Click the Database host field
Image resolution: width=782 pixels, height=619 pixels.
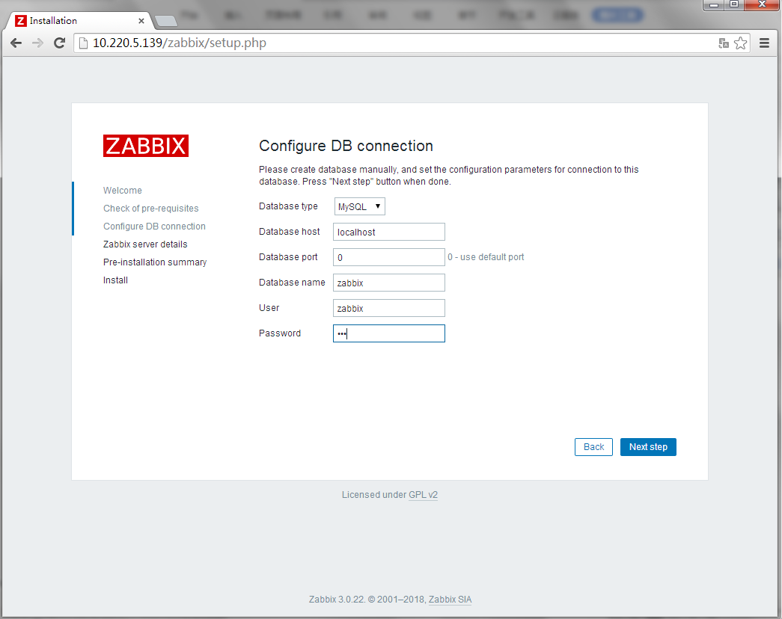pos(389,232)
